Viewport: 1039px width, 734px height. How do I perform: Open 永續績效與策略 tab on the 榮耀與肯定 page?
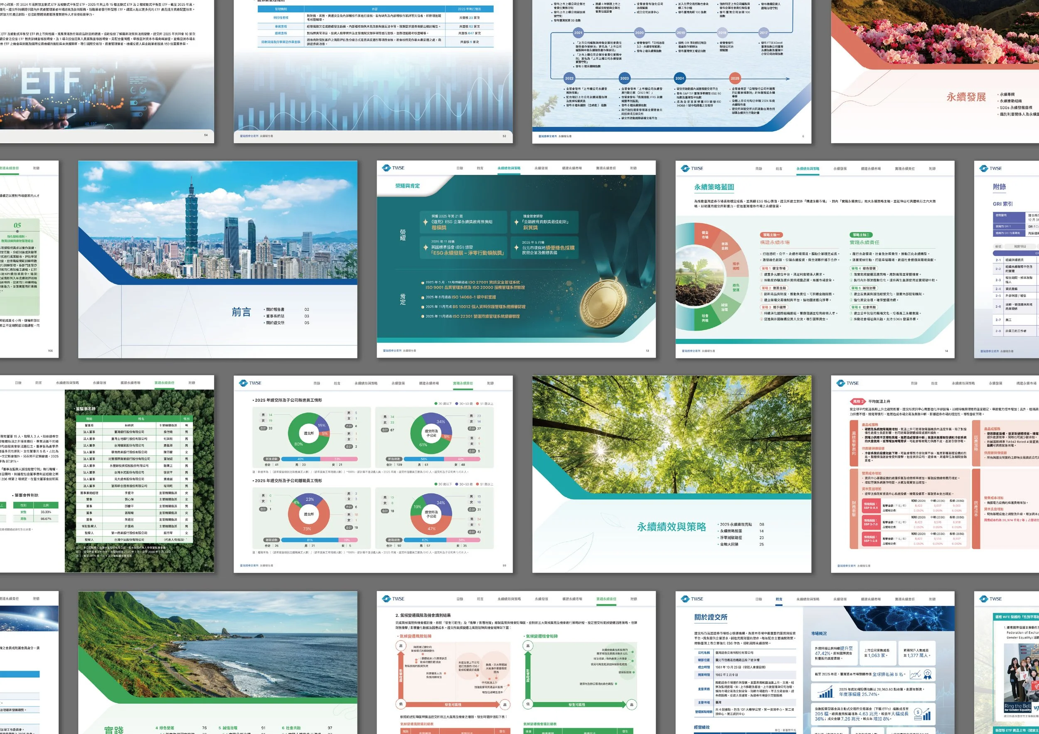tap(509, 168)
